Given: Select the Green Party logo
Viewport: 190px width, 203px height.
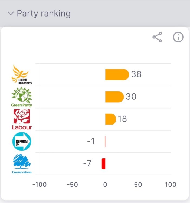Looking at the screenshot, I should tap(22, 97).
